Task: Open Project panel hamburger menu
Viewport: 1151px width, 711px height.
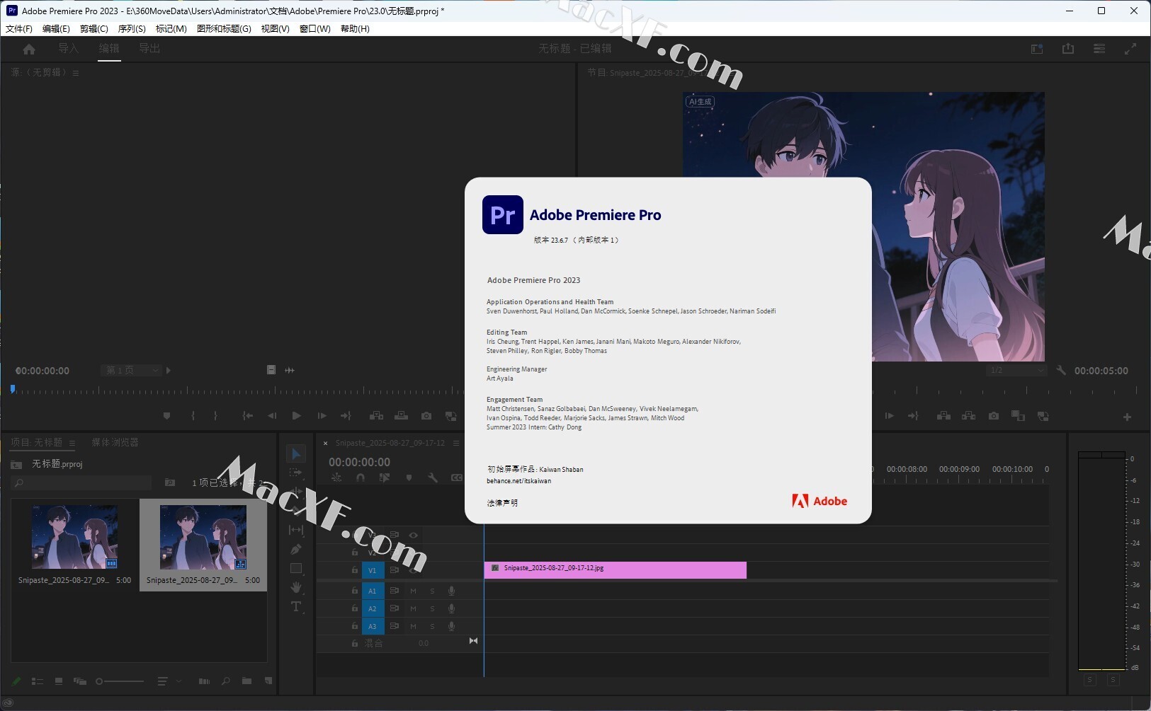Action: click(x=72, y=443)
